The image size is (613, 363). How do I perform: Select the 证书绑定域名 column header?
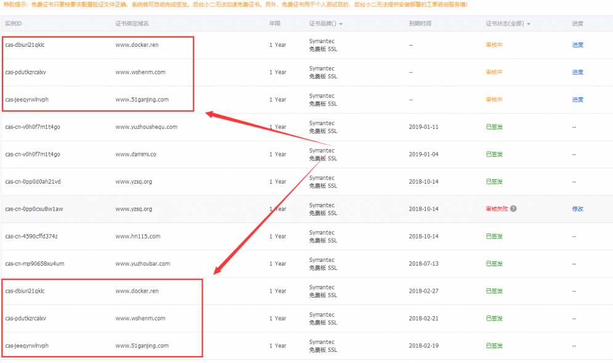click(x=132, y=23)
